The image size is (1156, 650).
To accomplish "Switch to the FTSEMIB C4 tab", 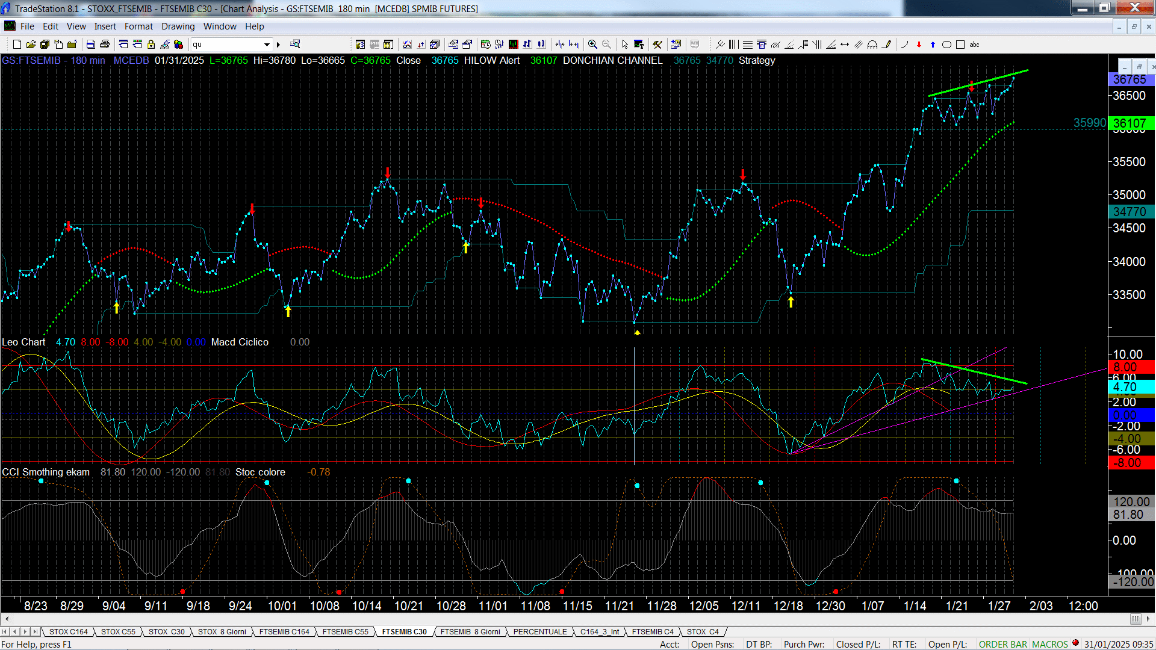I will pos(653,631).
